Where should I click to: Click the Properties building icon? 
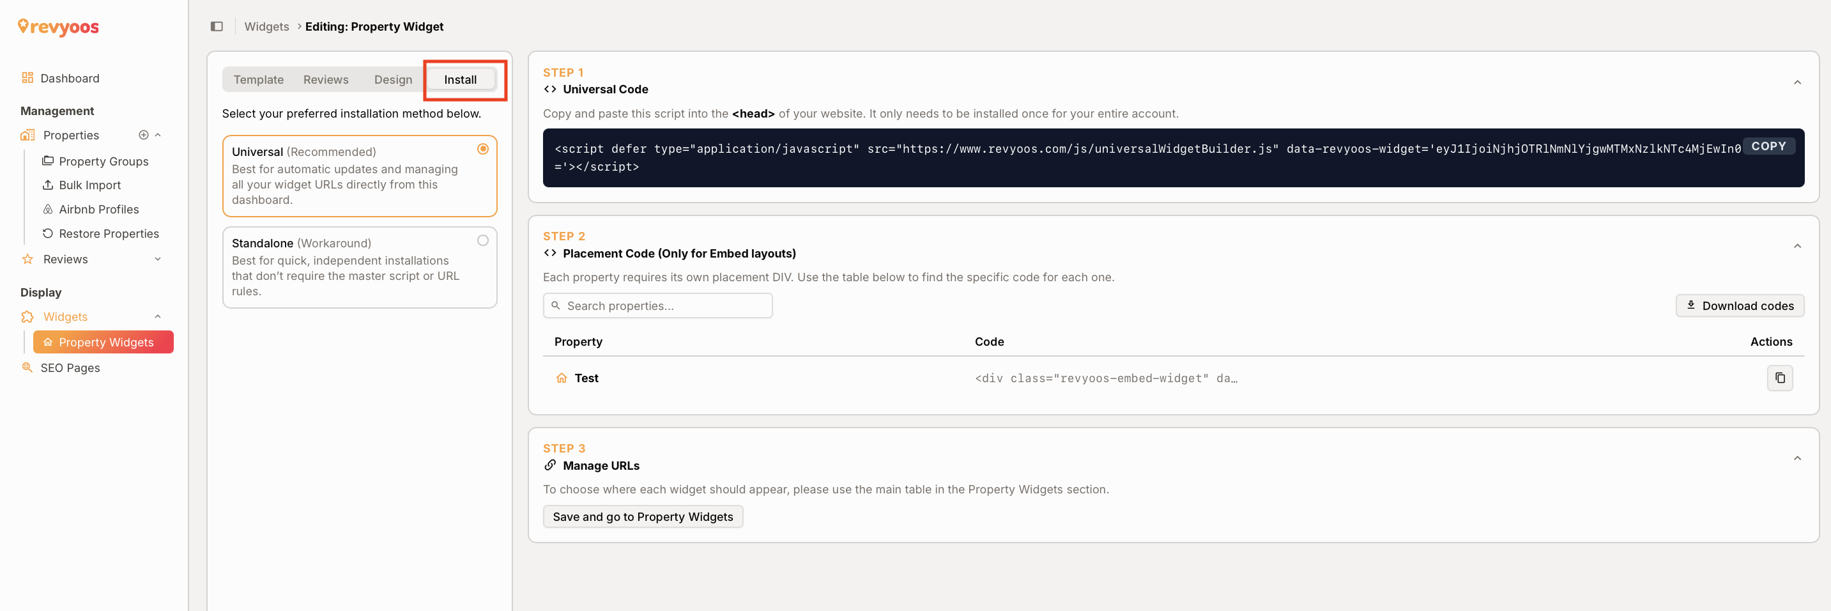(x=27, y=135)
